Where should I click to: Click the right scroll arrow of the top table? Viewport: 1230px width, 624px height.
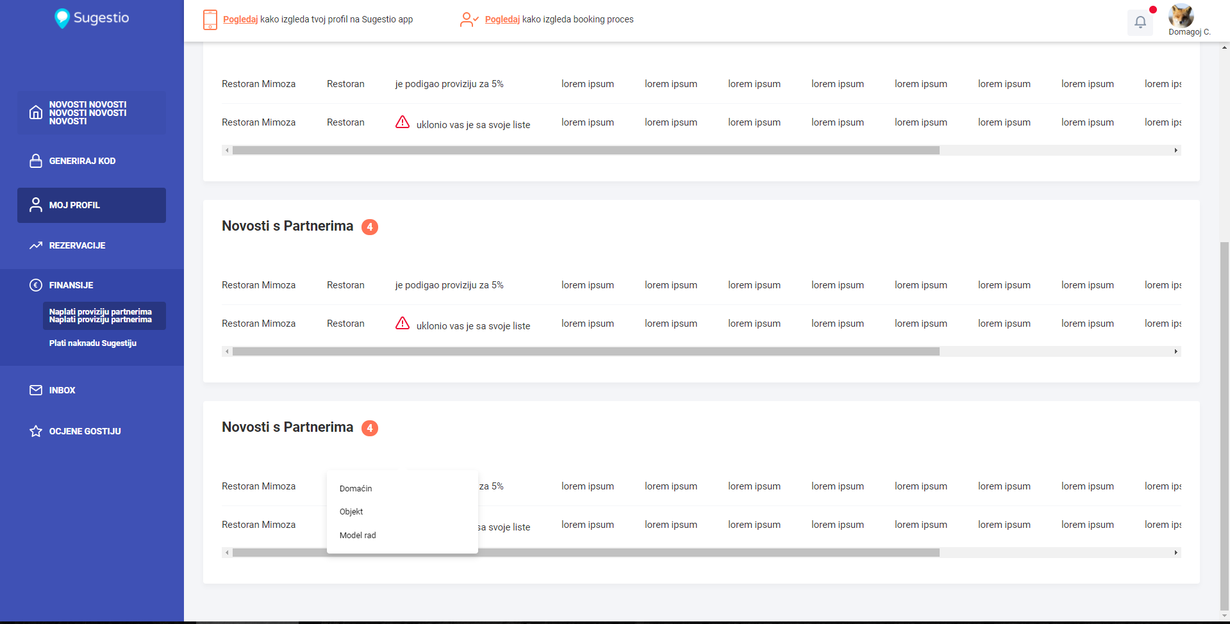pos(1176,151)
